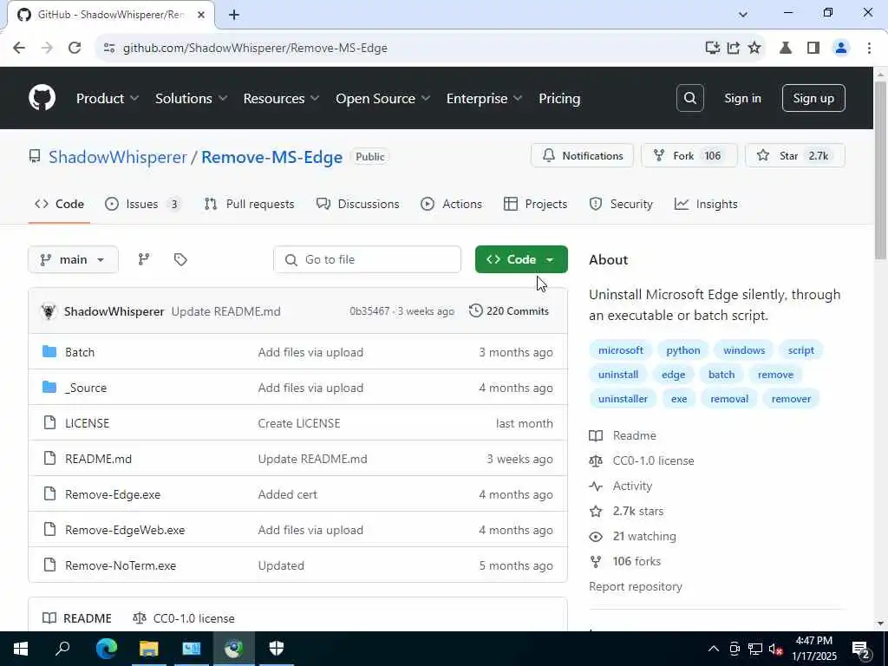Open Chrome three-dot menu
The image size is (888, 666).
coord(869,48)
